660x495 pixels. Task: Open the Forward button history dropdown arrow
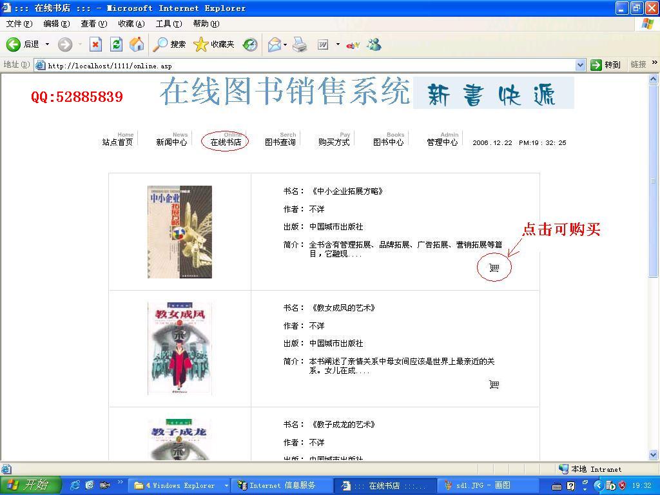[x=80, y=44]
